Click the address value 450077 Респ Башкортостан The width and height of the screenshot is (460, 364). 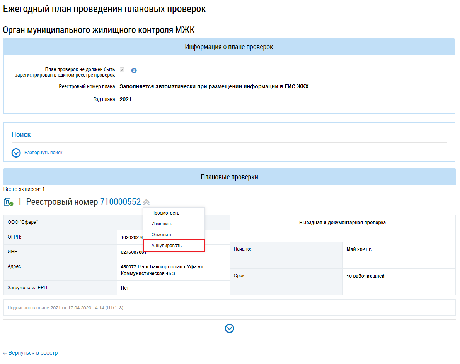(162, 270)
